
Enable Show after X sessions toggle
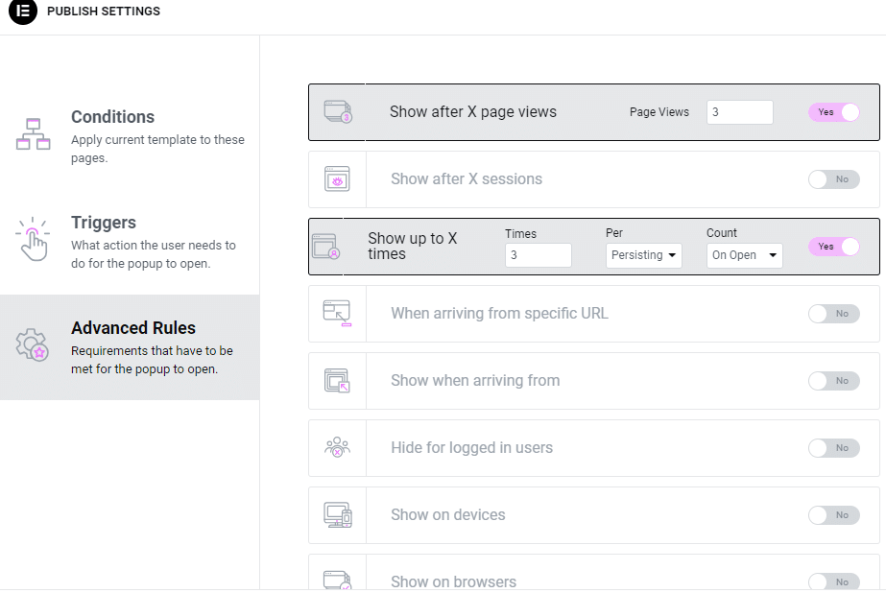[834, 179]
